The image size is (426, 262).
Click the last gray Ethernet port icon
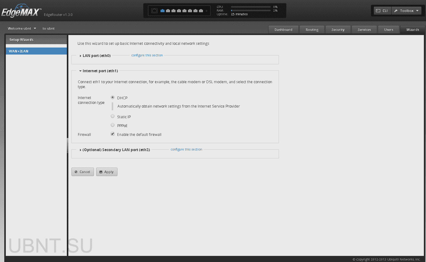tap(201, 11)
